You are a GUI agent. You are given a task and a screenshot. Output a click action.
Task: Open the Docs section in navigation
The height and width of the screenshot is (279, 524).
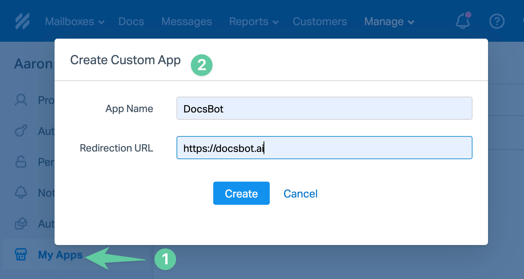[x=131, y=22]
